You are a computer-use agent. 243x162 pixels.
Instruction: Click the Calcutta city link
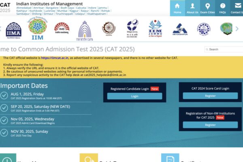[x=81, y=8]
